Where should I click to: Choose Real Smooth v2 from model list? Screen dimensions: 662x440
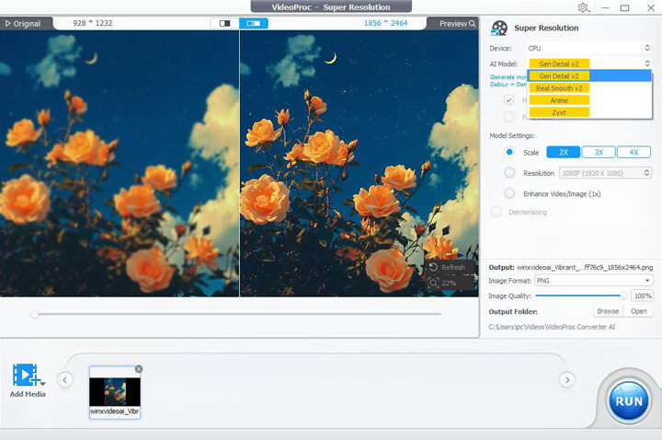tap(560, 88)
